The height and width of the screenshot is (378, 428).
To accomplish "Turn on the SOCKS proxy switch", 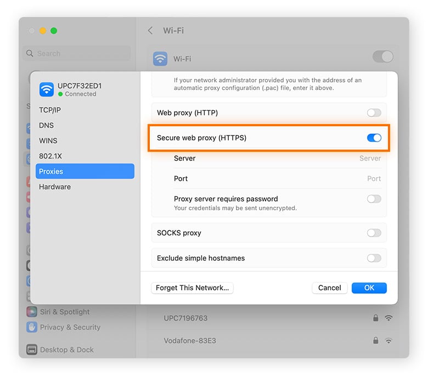I will [x=374, y=233].
